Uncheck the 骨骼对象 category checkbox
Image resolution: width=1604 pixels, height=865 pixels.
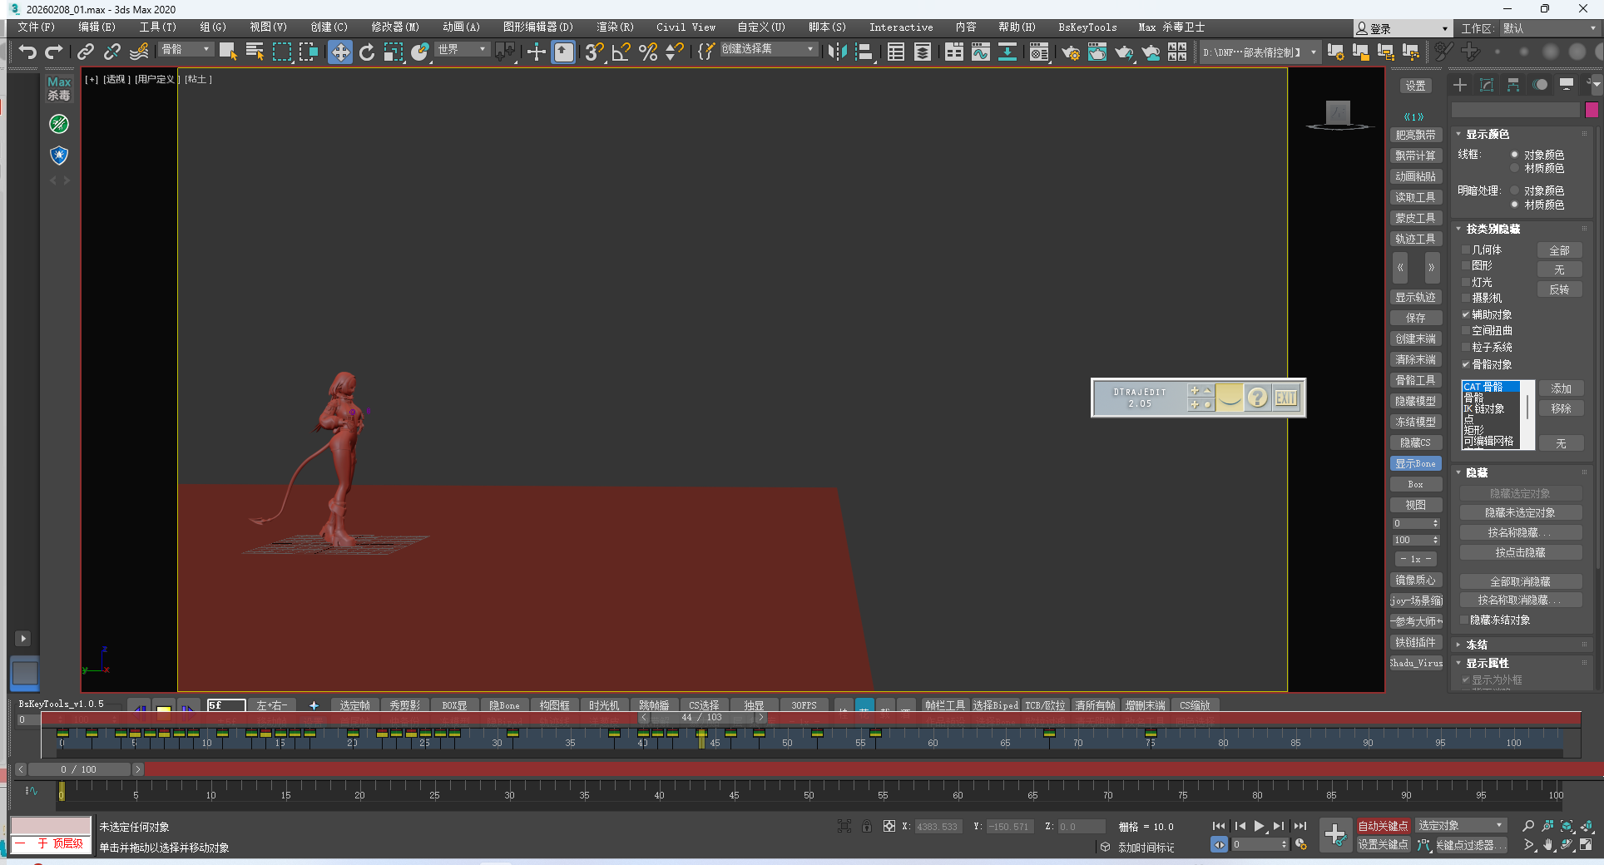click(x=1466, y=364)
